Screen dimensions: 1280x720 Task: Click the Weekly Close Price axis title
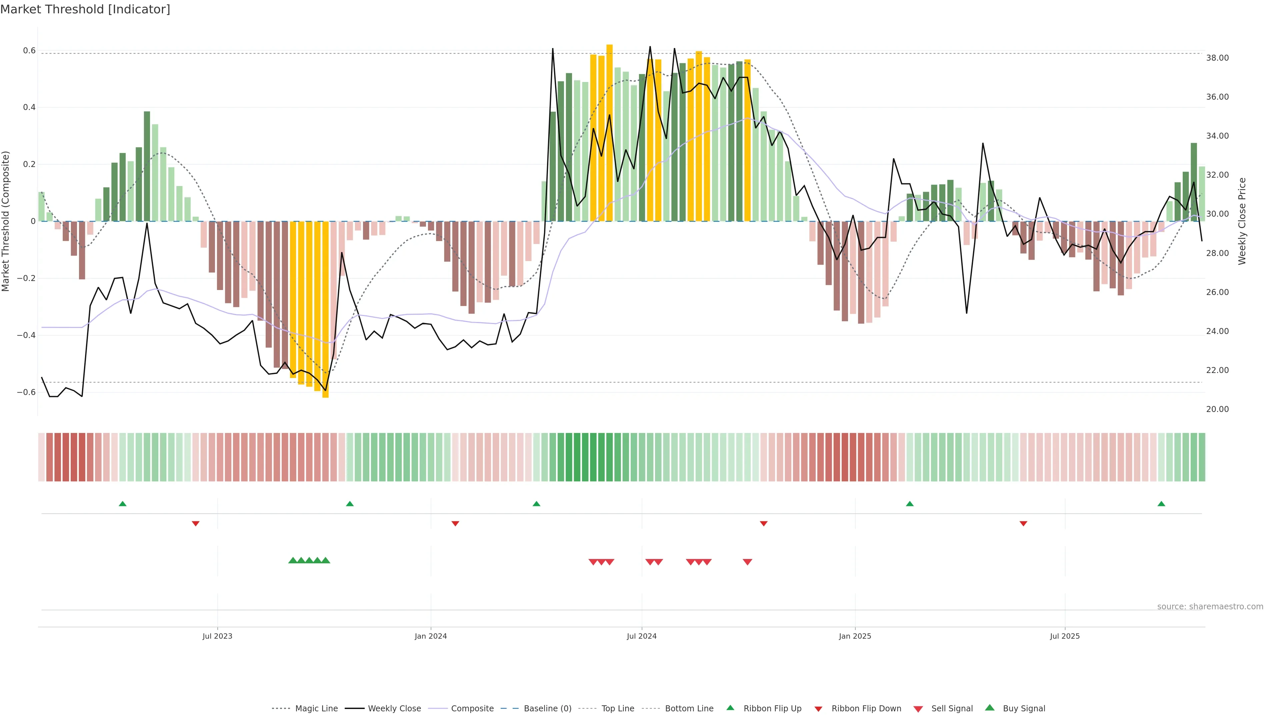[1242, 221]
